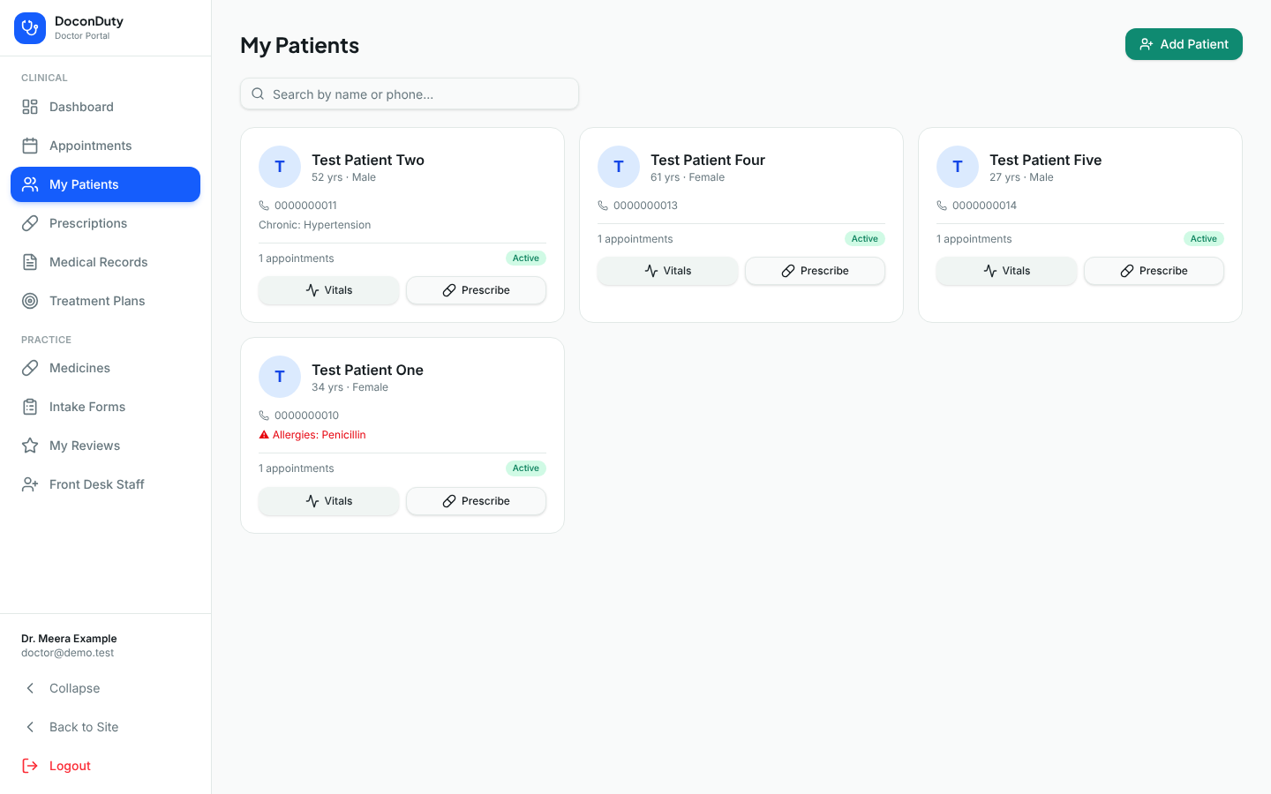The height and width of the screenshot is (794, 1271).
Task: Click the Intake Forms clipboard icon
Action: click(x=30, y=407)
